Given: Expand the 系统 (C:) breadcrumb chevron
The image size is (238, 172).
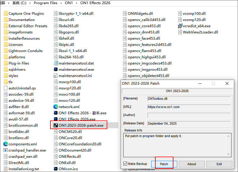Looking at the screenshot, I should click(x=30, y=3).
